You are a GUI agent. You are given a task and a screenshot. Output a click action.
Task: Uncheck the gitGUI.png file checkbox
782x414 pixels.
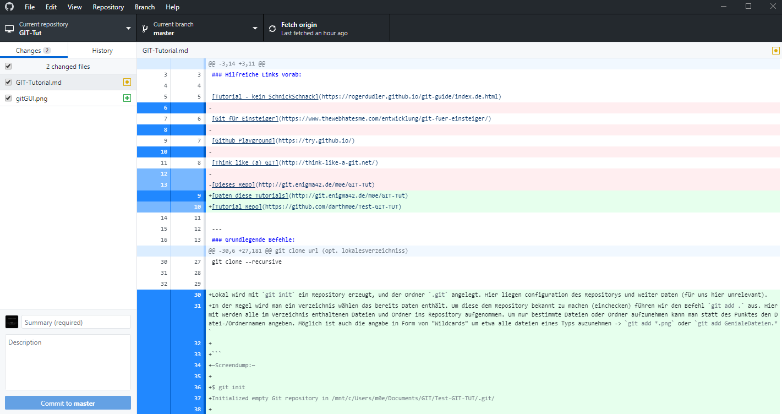(x=8, y=98)
